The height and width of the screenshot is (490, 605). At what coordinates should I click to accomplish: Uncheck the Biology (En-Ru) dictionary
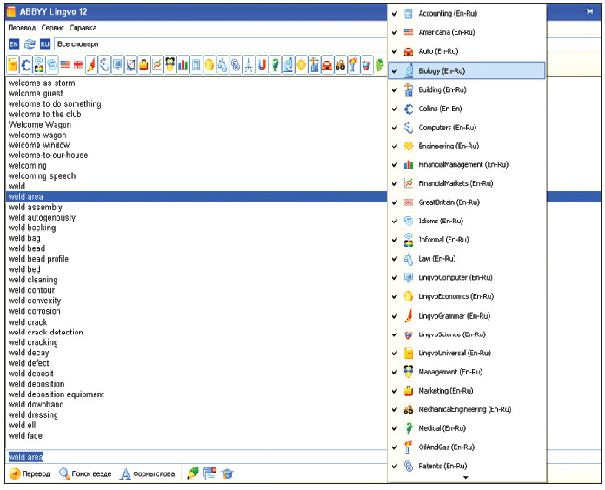click(395, 71)
